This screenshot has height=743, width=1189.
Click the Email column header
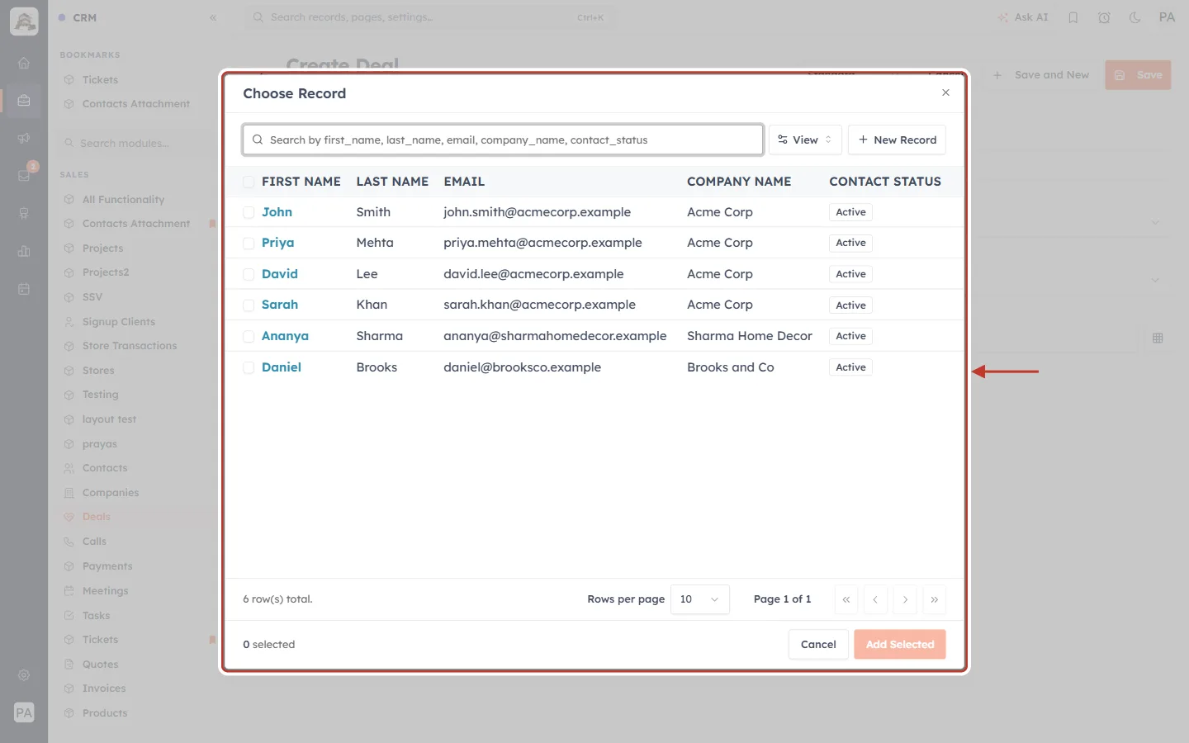tap(464, 182)
